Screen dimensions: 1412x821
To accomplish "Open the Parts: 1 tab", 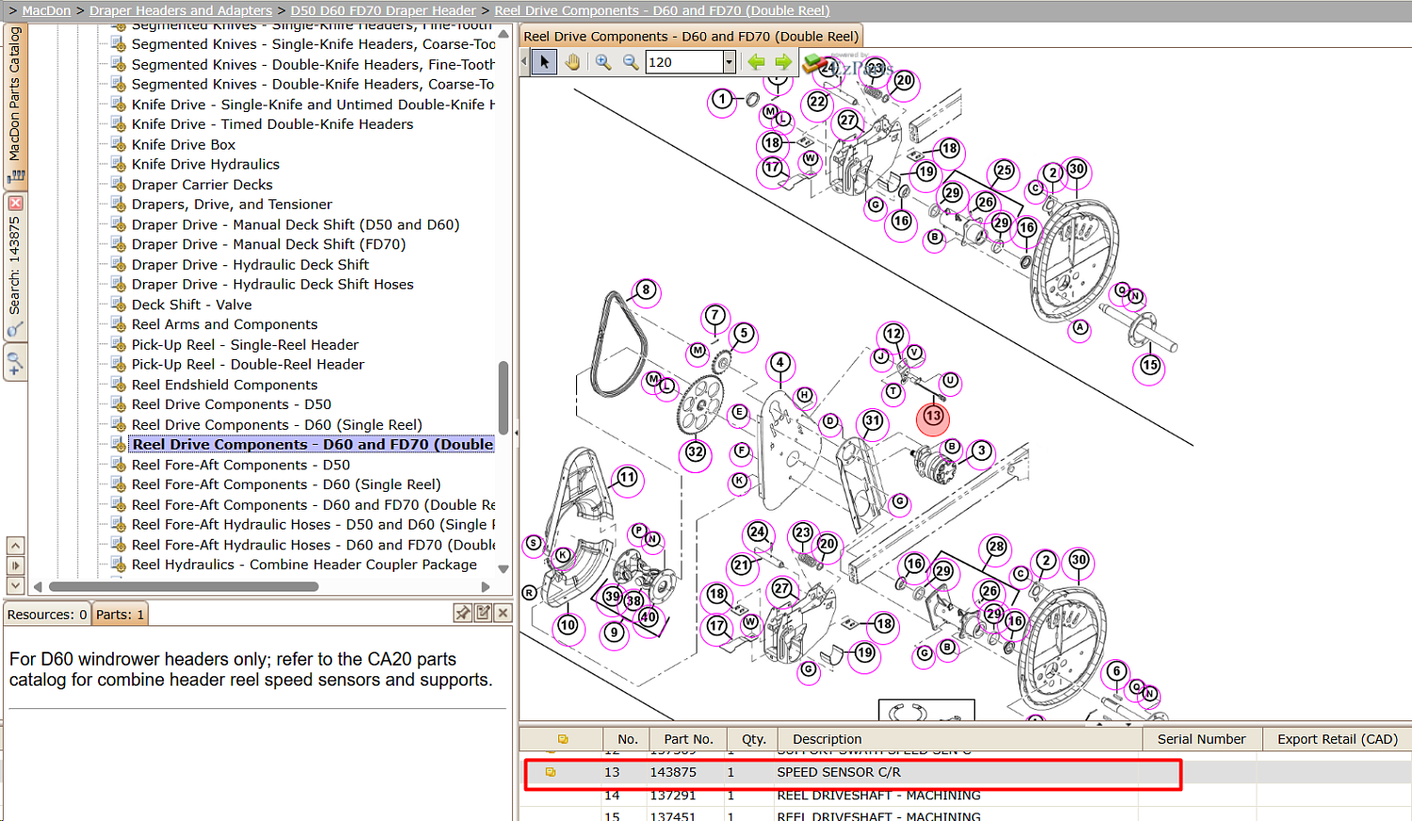I will (120, 614).
